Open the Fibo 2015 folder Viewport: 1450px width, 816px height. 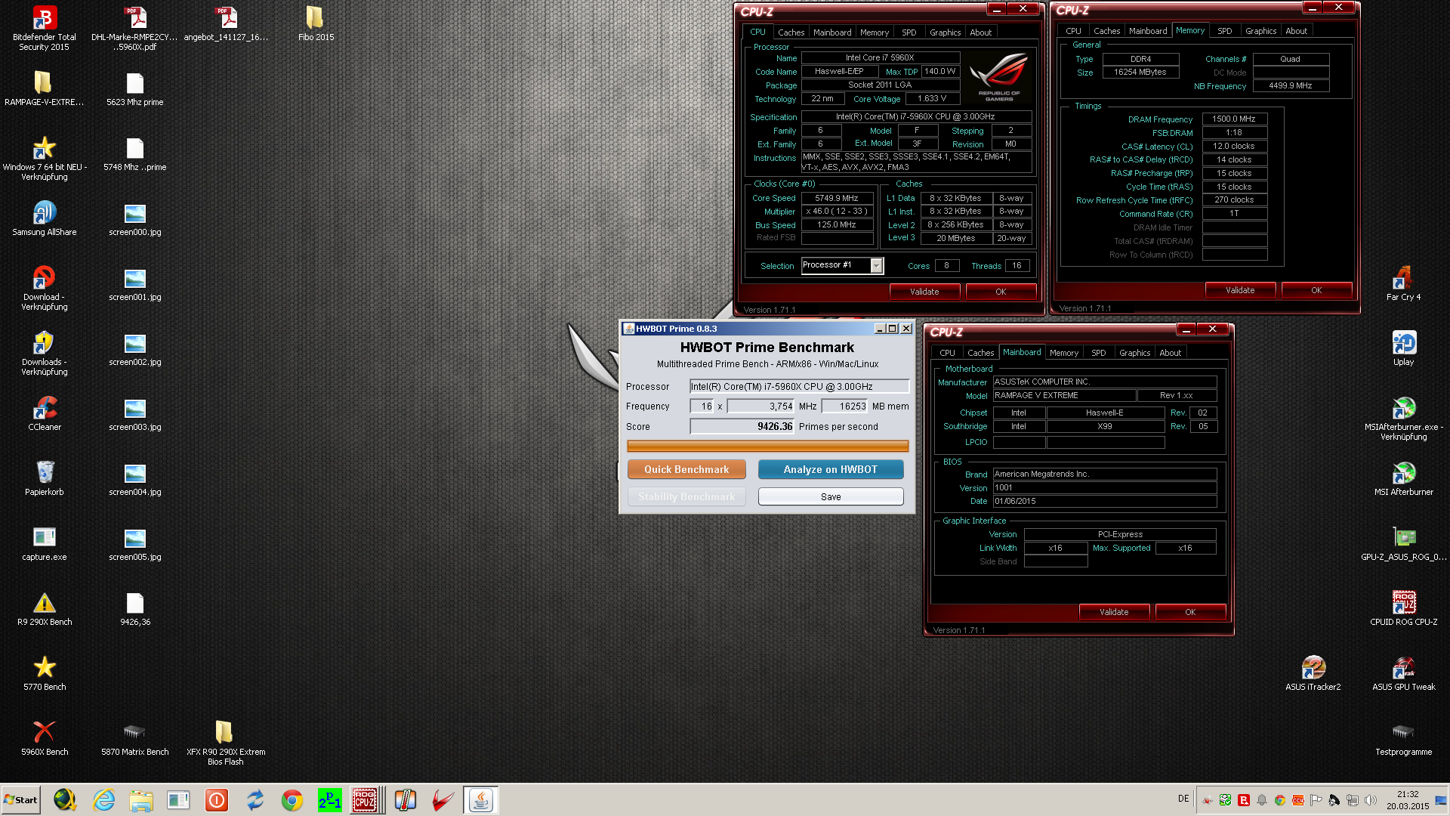[x=316, y=23]
